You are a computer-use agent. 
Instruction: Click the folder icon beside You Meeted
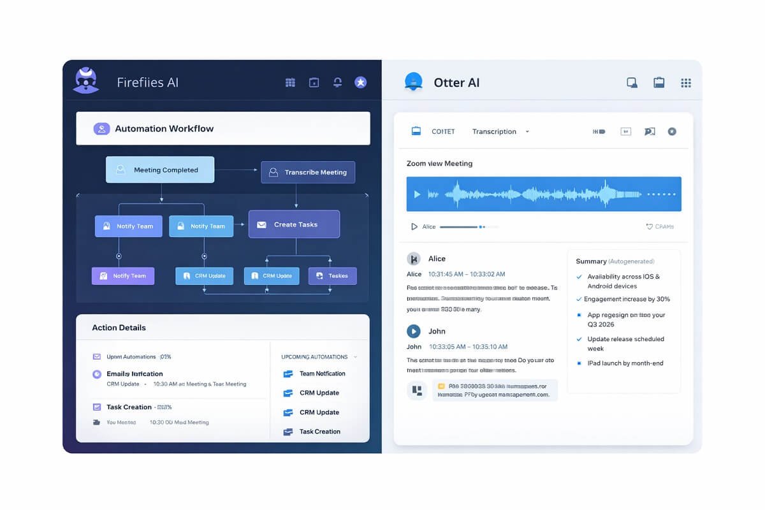(x=97, y=422)
